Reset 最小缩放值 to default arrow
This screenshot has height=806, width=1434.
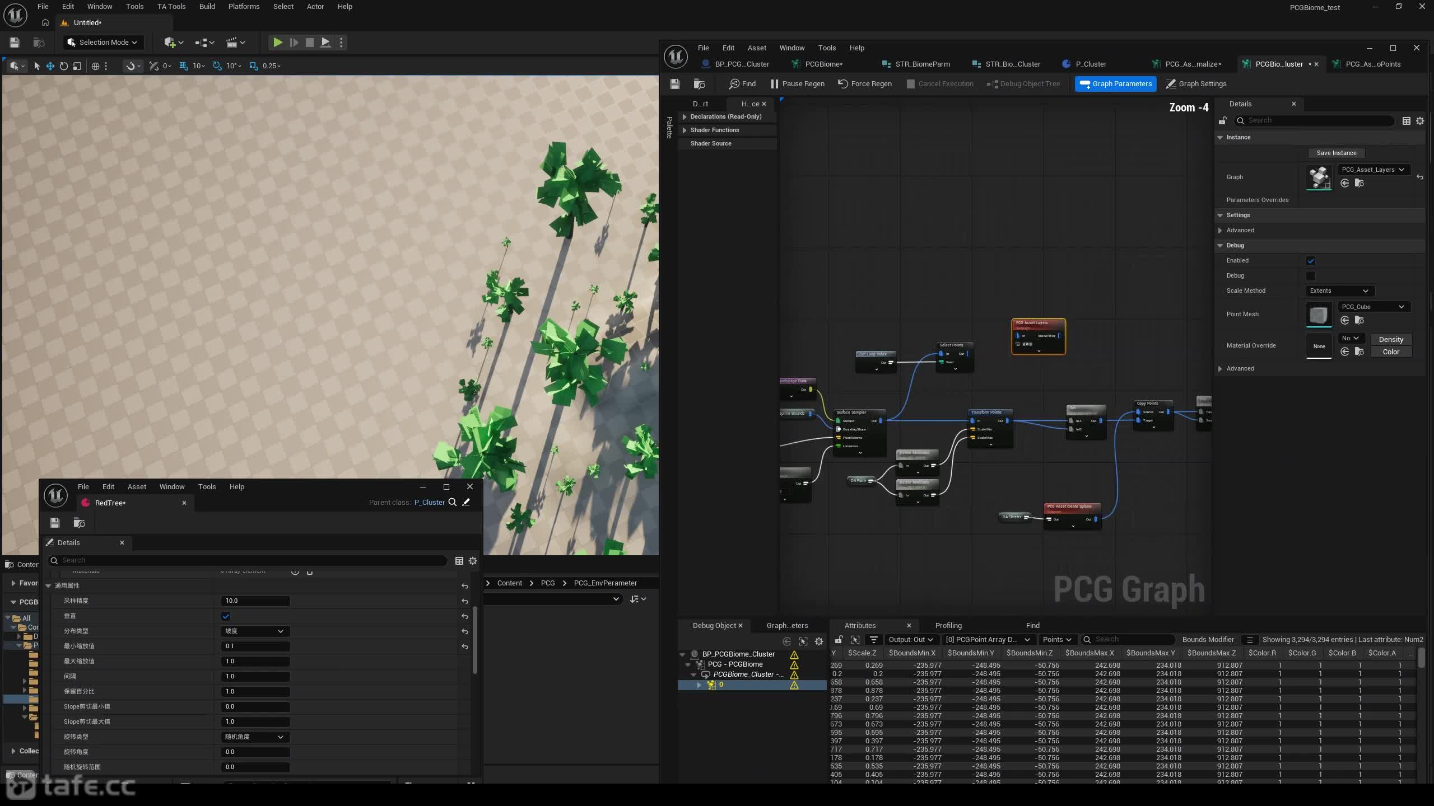click(464, 646)
